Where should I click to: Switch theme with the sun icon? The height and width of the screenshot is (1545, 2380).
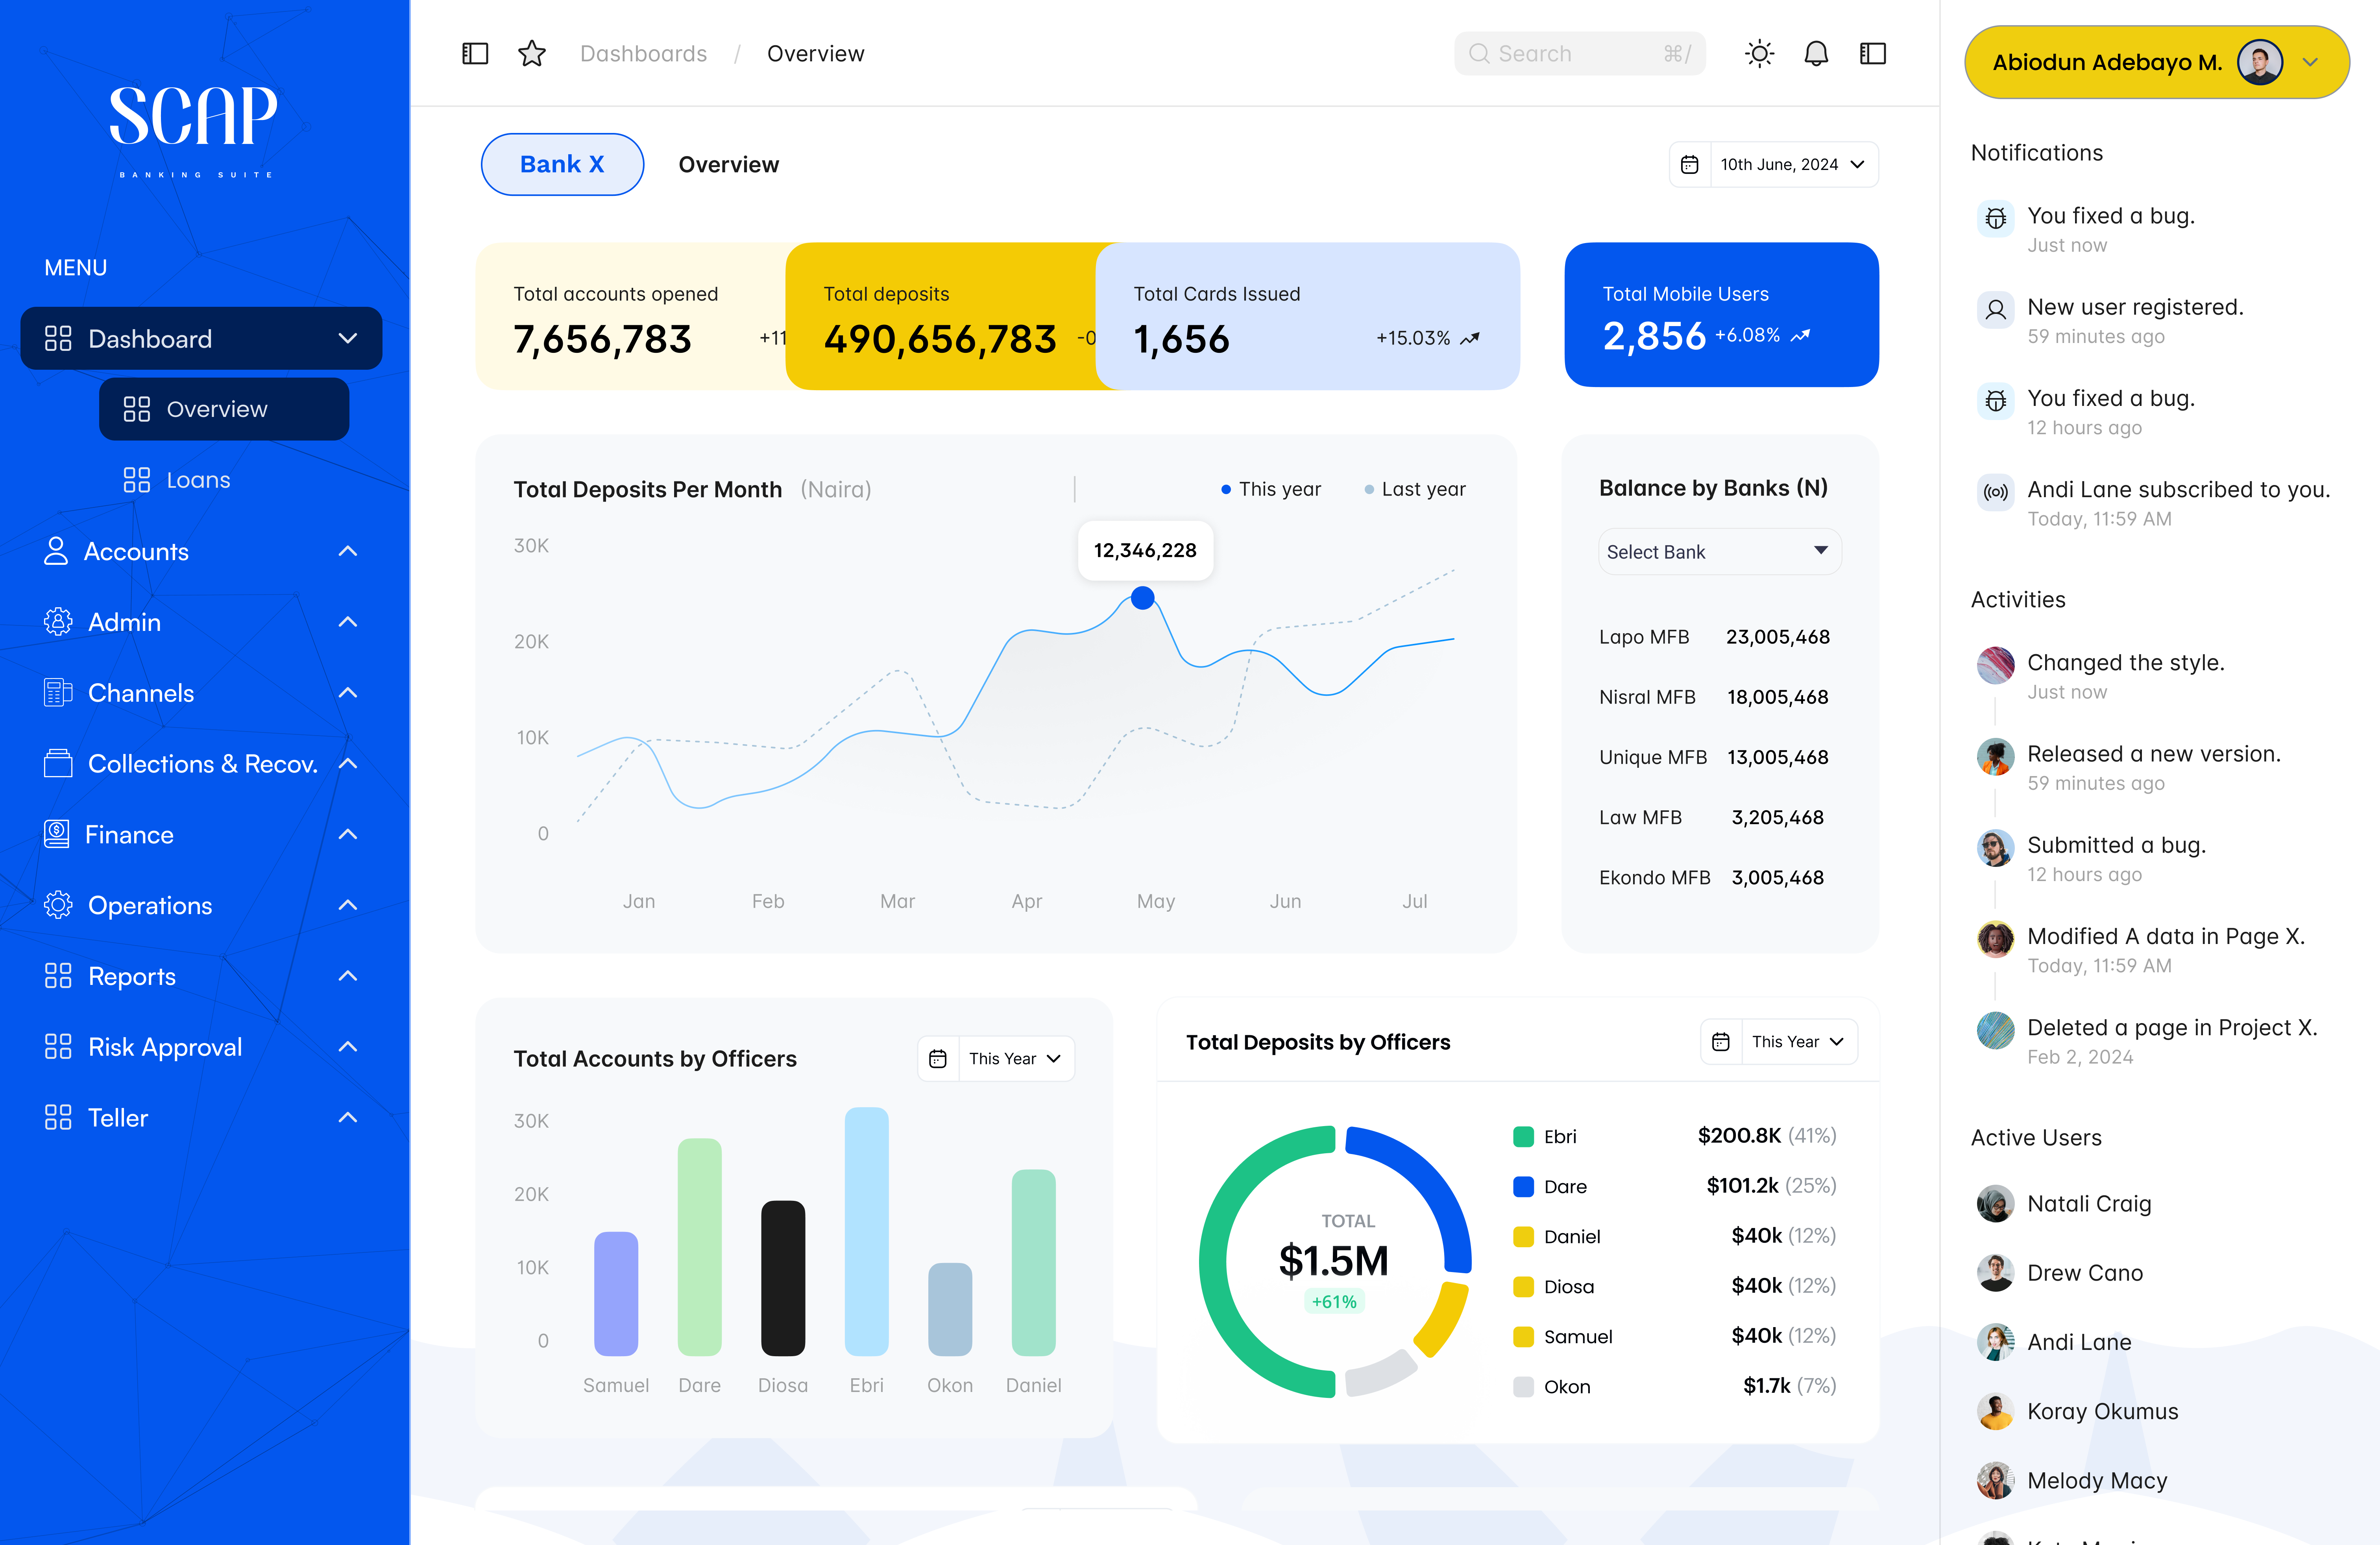pyautogui.click(x=1759, y=54)
